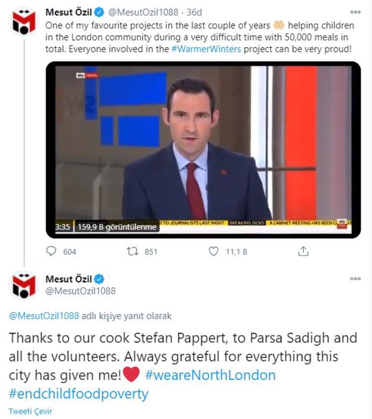Open @MesutOzil1088 mention in reply line
372x419 pixels.
44,316
